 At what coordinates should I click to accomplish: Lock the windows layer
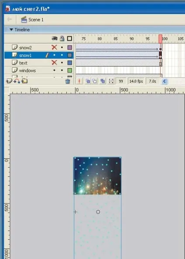[x=62, y=70]
